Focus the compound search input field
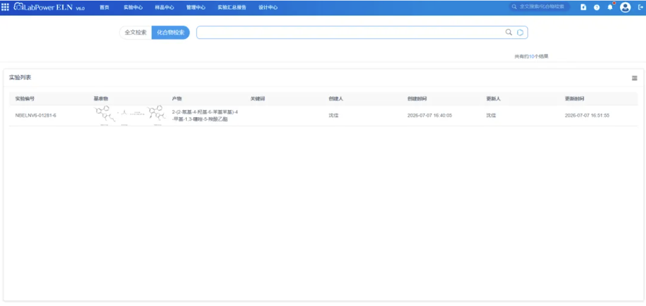The height and width of the screenshot is (306, 646). tap(350, 33)
